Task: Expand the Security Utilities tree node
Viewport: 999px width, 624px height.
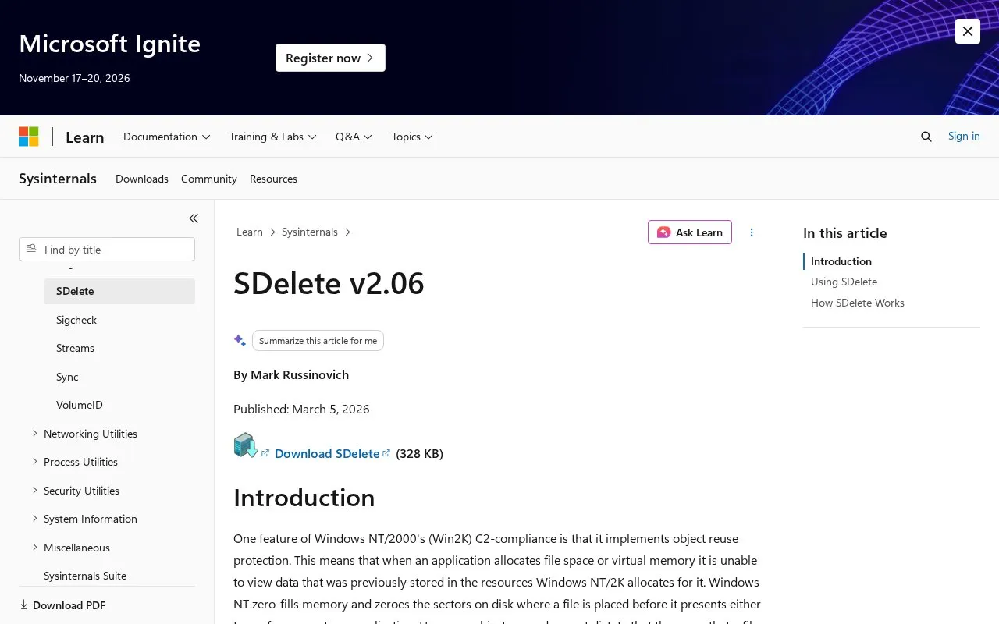Action: coord(34,490)
